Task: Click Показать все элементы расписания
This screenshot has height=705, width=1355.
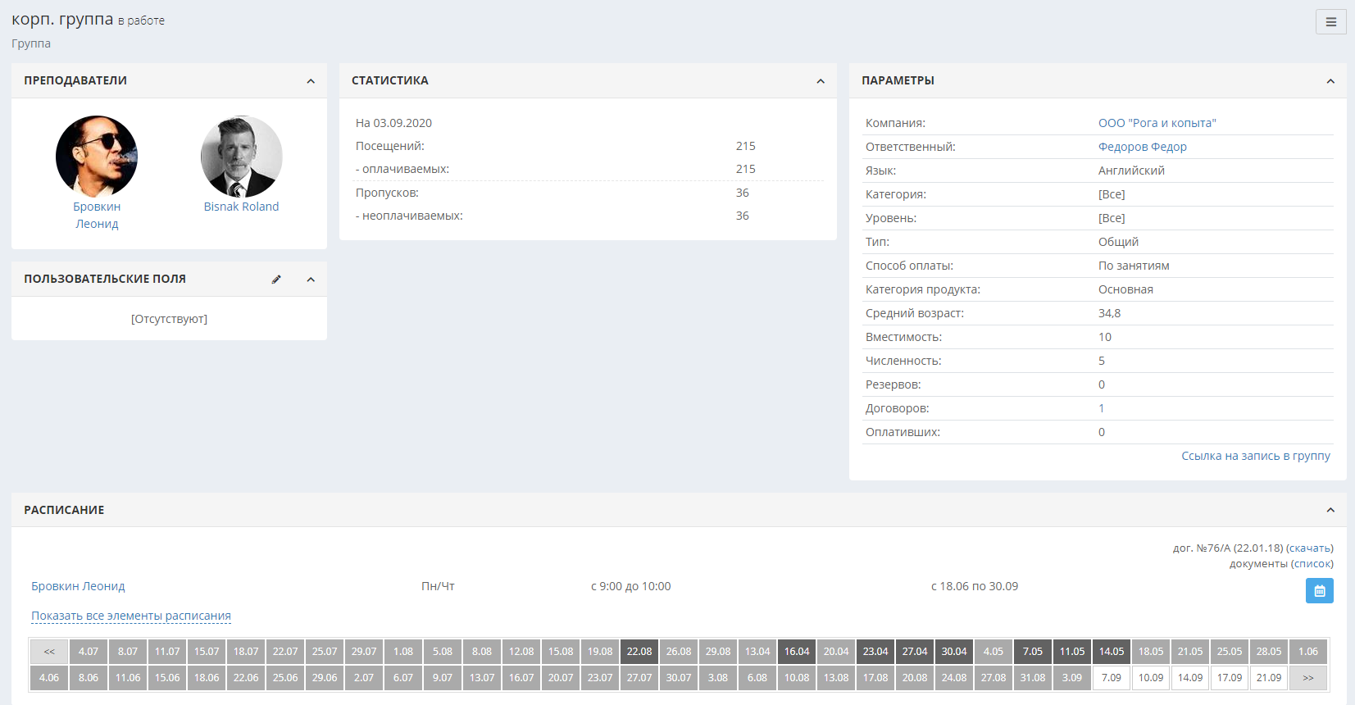Action: tap(131, 616)
